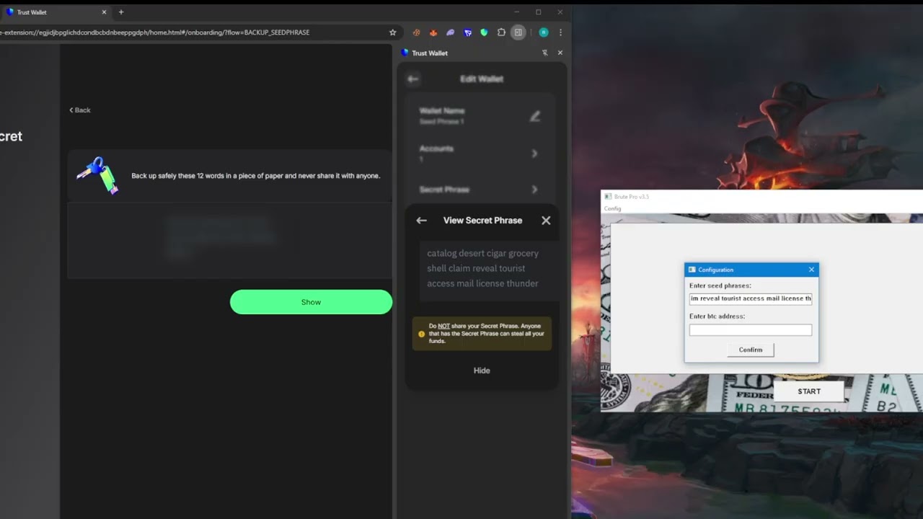The image size is (923, 519).
Task: Close the Configuration dialog
Action: [811, 270]
